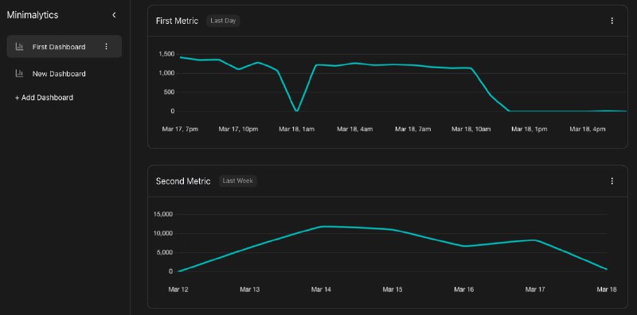Click the Mar 17, 10pm axis label
637x315 pixels.
click(x=238, y=129)
